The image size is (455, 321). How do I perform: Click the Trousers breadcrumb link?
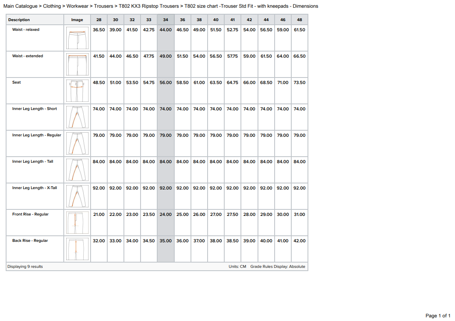pyautogui.click(x=104, y=6)
